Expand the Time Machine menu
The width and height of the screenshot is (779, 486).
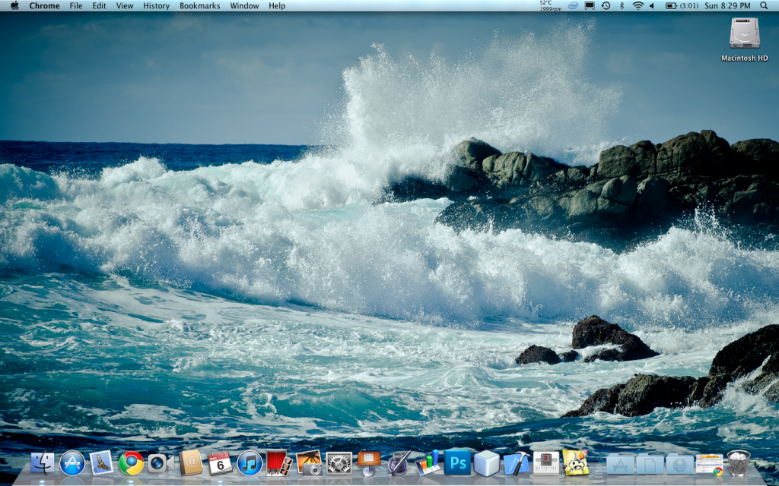(x=606, y=6)
